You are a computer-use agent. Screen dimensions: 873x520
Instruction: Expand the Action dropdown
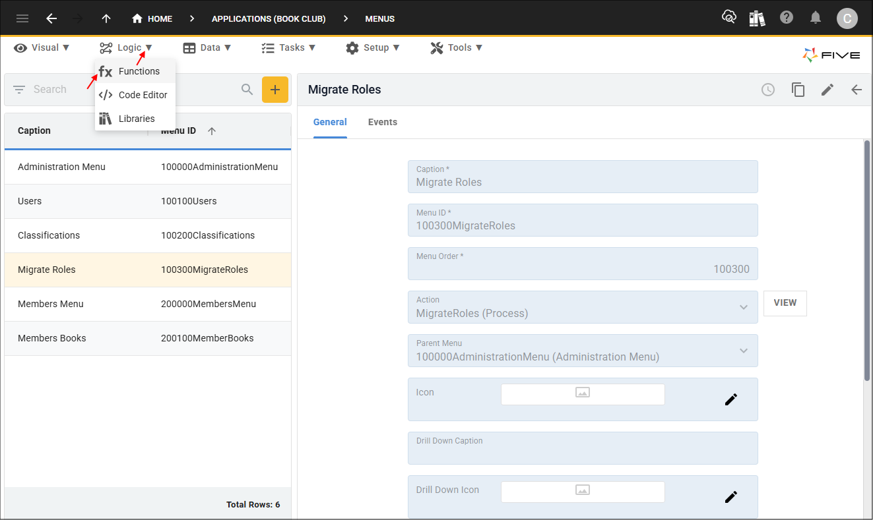click(744, 307)
